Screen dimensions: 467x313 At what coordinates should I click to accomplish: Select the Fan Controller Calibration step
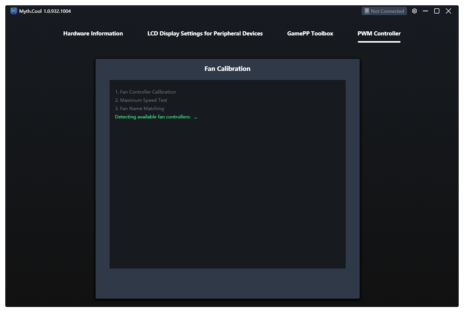(x=145, y=92)
